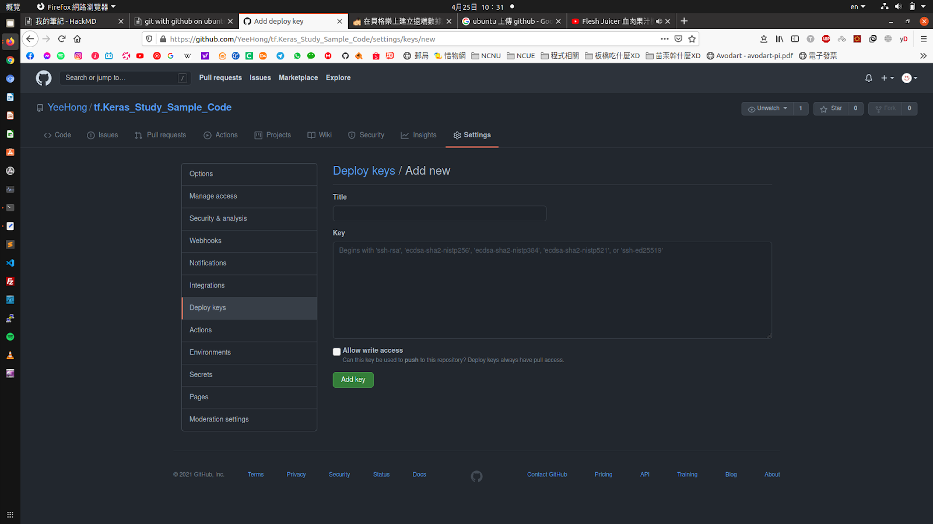This screenshot has width=933, height=524.
Task: Click the green Add key button
Action: [353, 380]
